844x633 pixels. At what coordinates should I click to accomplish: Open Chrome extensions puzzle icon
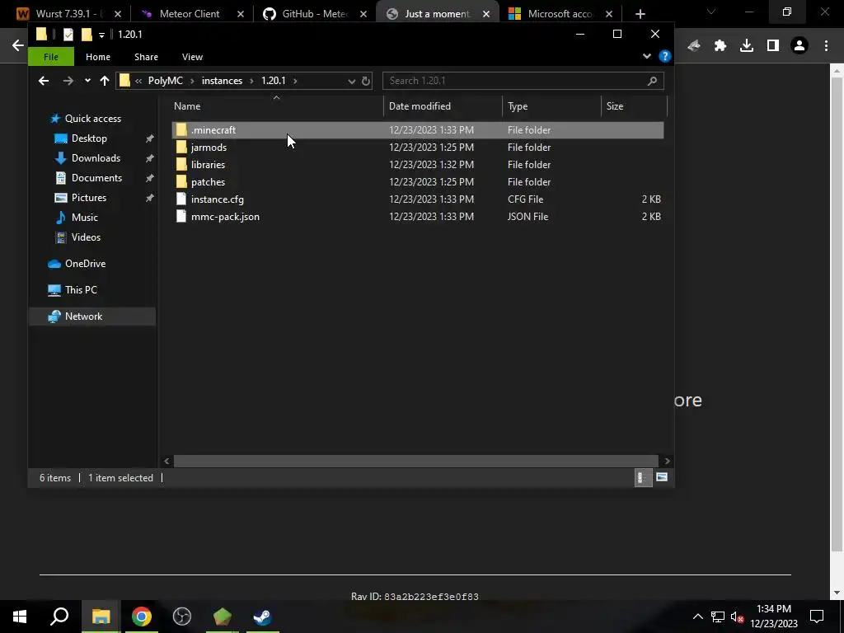point(720,46)
